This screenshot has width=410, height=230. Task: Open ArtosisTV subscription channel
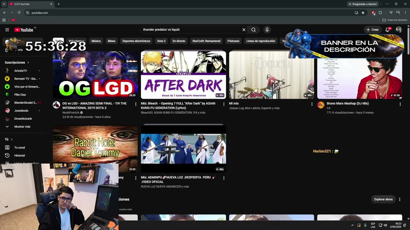pyautogui.click(x=22, y=71)
